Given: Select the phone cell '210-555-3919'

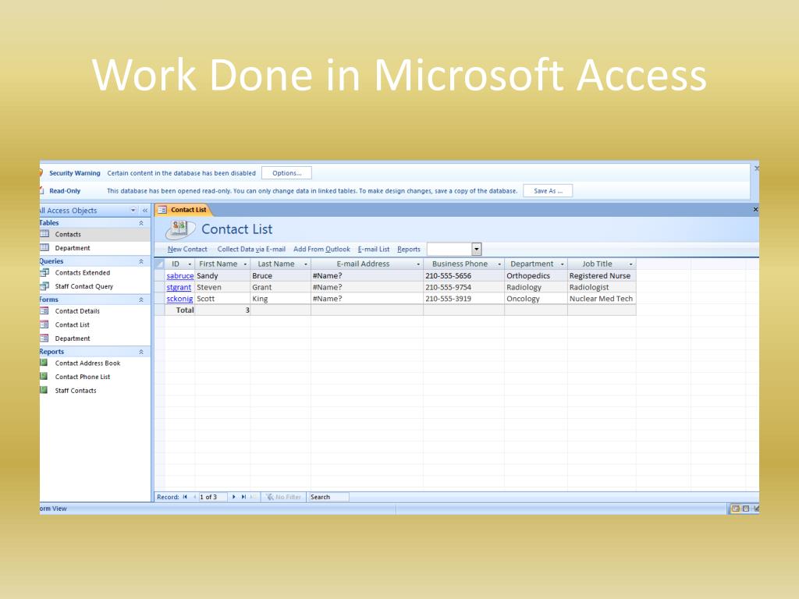Looking at the screenshot, I should coord(463,299).
